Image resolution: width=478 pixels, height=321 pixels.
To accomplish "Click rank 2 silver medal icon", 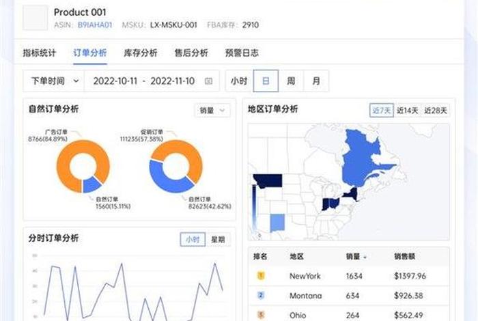I will (x=261, y=296).
